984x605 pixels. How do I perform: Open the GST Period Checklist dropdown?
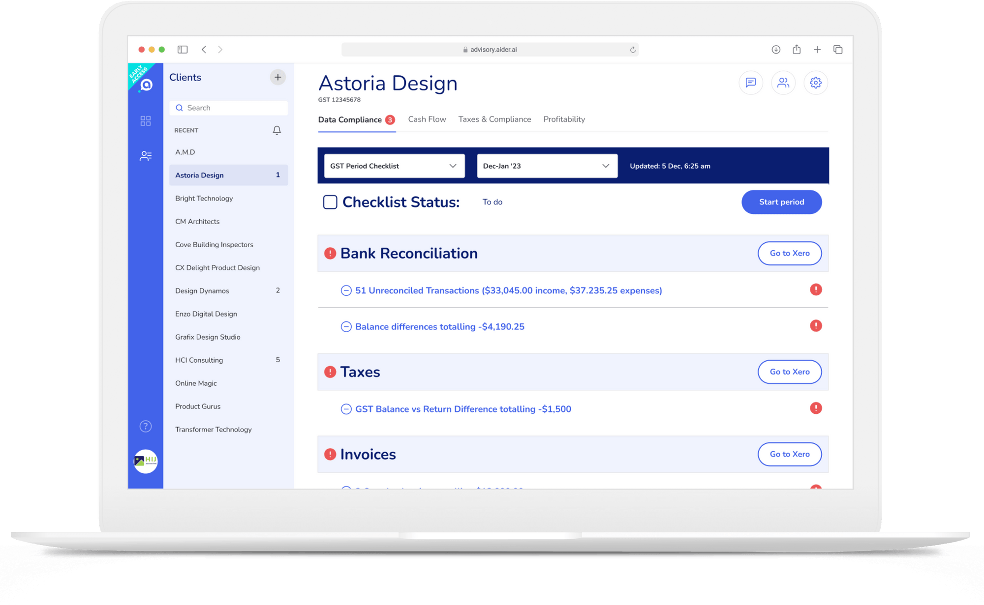[394, 166]
